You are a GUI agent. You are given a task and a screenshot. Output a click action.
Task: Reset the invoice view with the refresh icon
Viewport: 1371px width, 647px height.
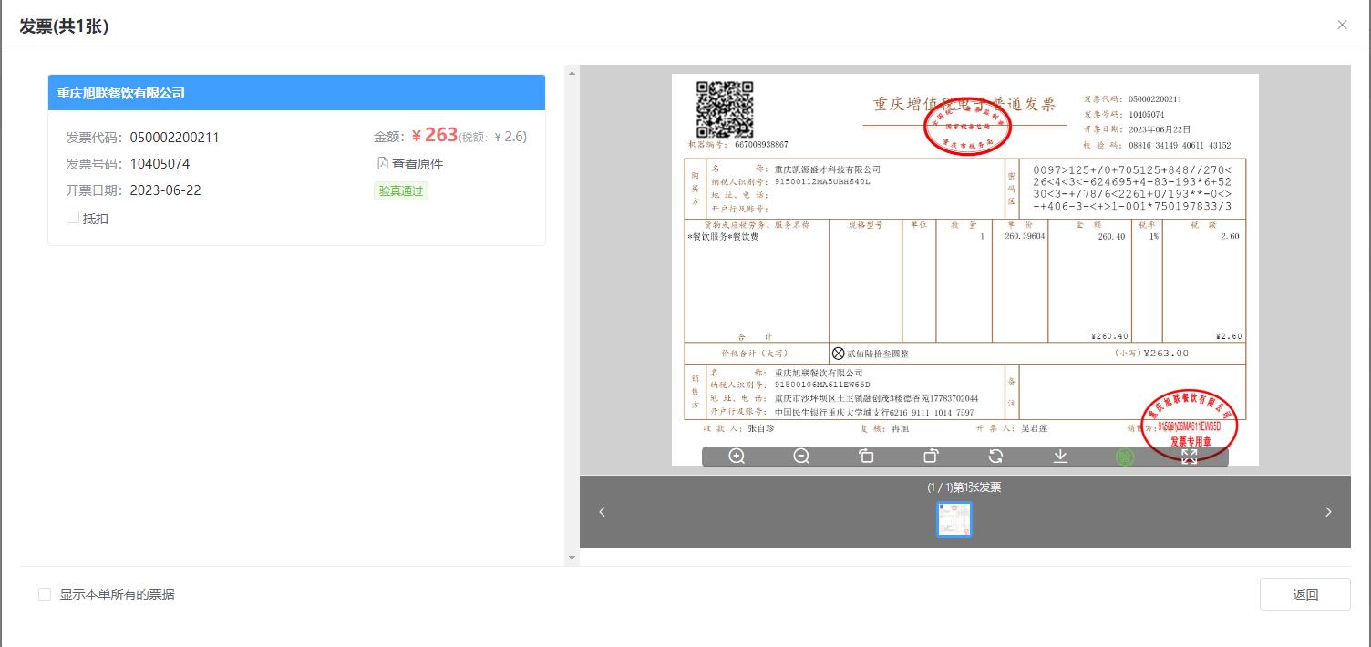(x=995, y=457)
